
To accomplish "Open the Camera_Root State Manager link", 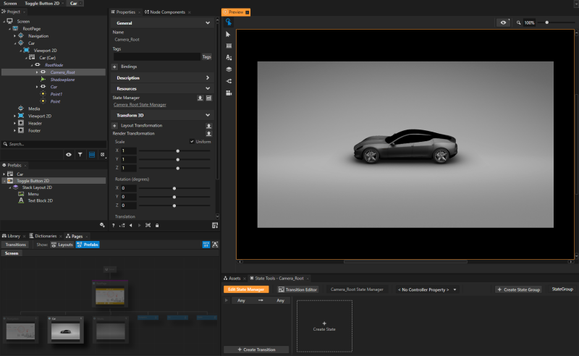I will [140, 105].
